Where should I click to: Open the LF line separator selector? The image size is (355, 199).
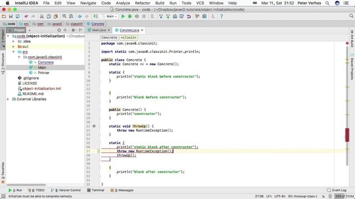click(x=268, y=196)
